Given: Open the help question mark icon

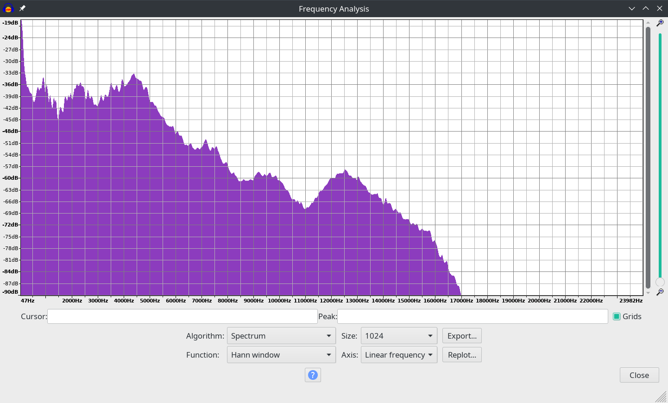Looking at the screenshot, I should coord(313,375).
